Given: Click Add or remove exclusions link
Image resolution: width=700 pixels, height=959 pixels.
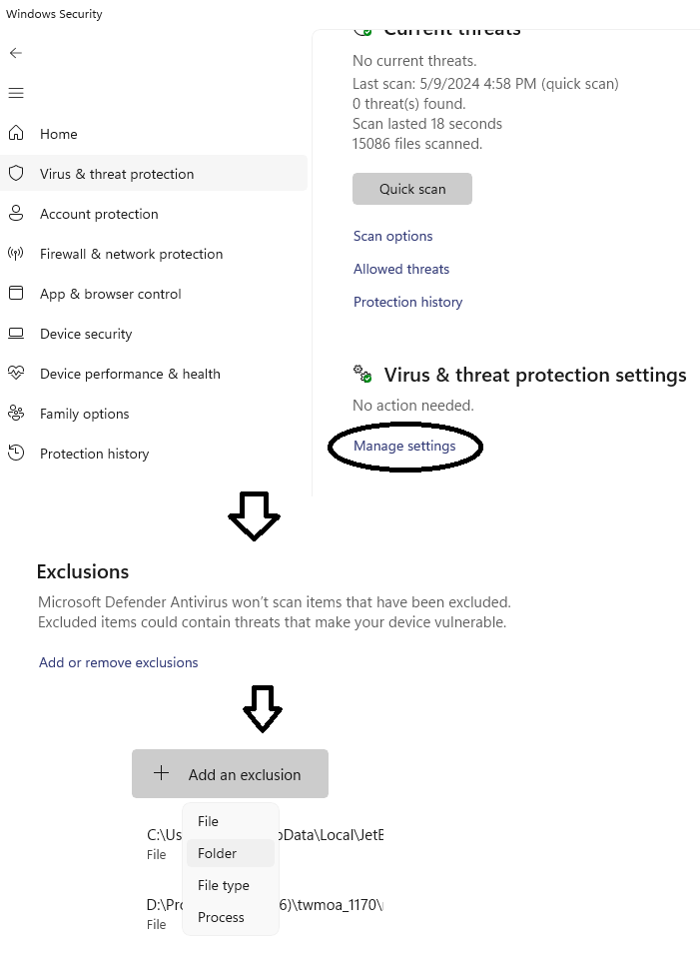Looking at the screenshot, I should (118, 662).
